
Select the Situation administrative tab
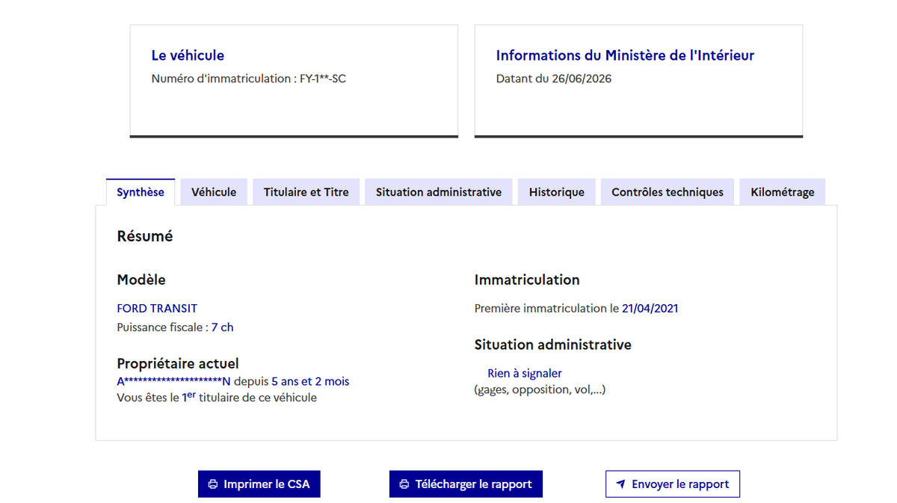coord(439,192)
